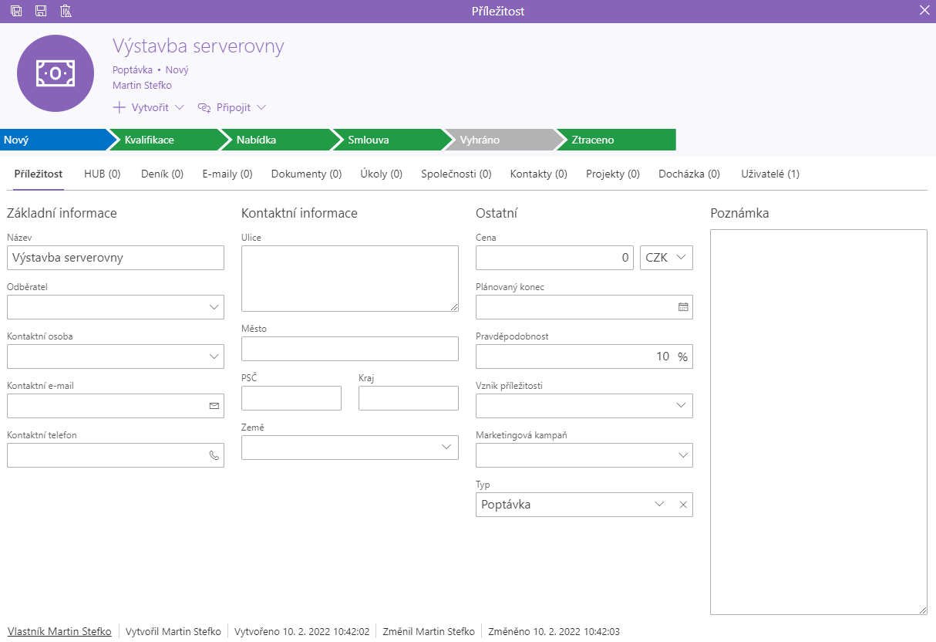Expand the Země dropdown

[x=447, y=448]
